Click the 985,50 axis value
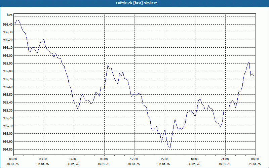Screen dimensions: 269x168 (x=8, y=95)
